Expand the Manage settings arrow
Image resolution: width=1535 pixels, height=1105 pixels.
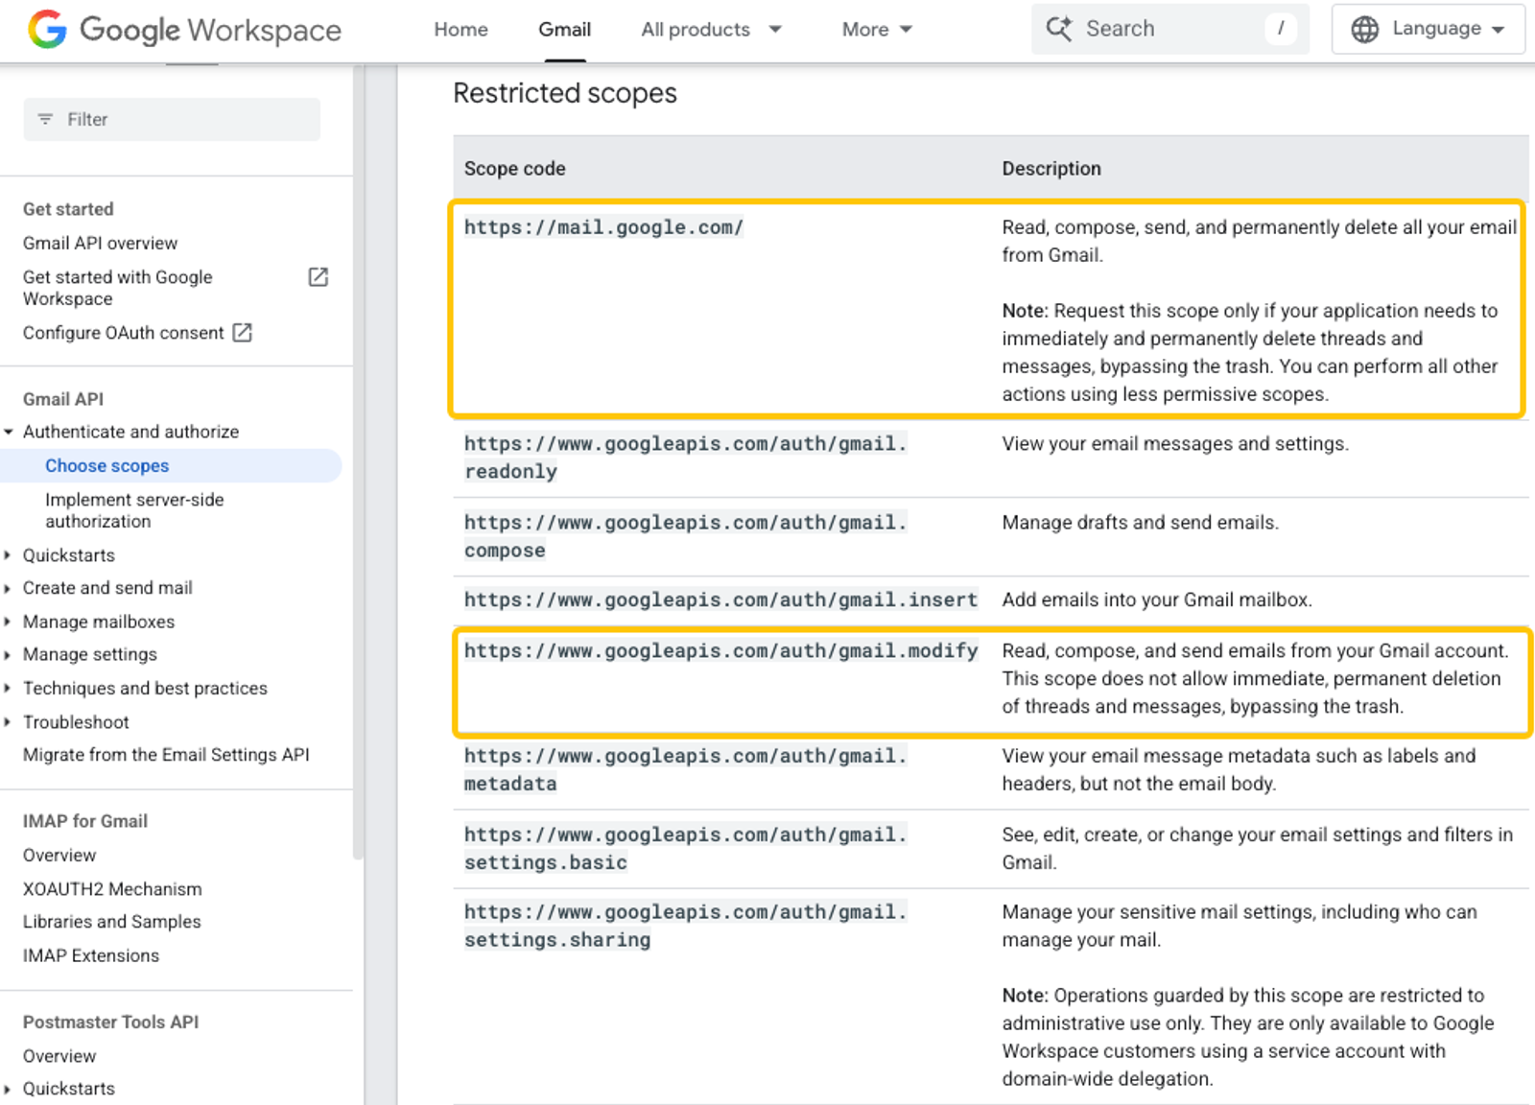9,654
